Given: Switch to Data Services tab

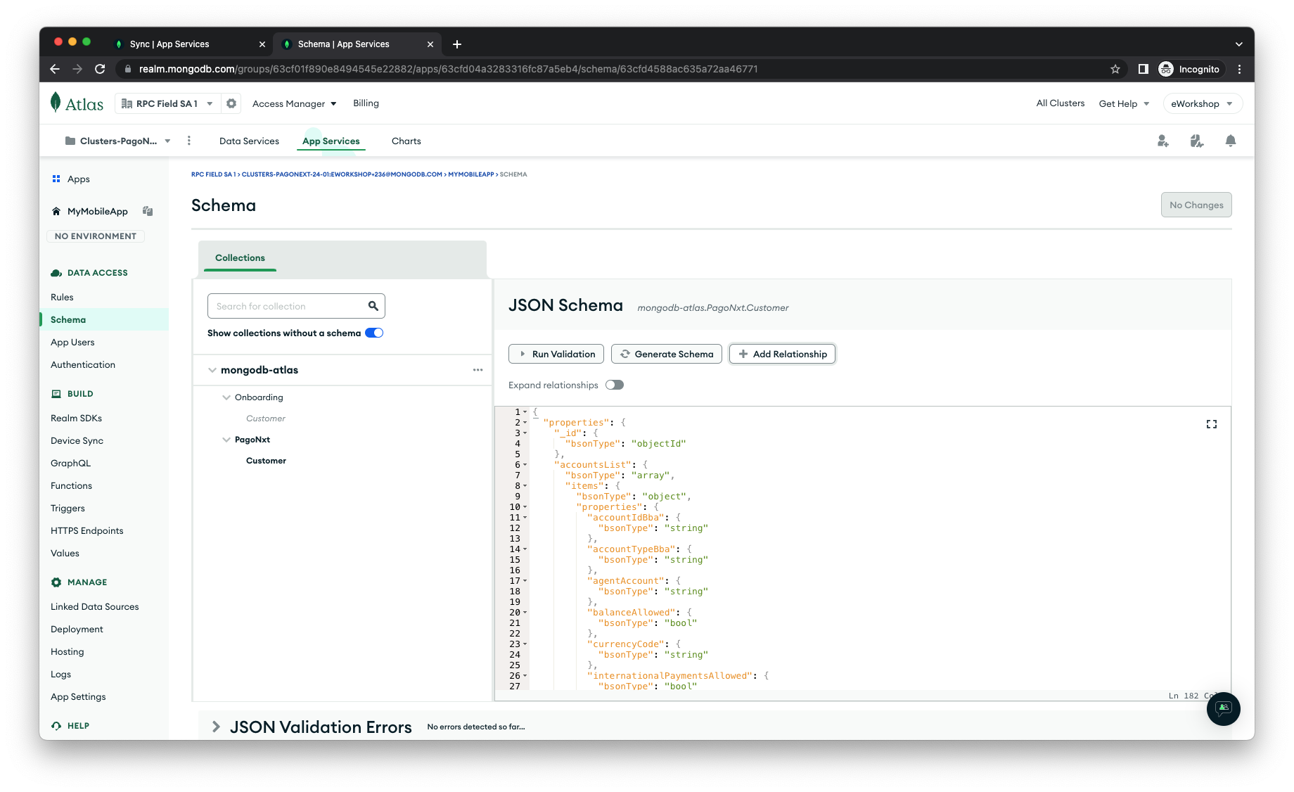Looking at the screenshot, I should click(249, 141).
